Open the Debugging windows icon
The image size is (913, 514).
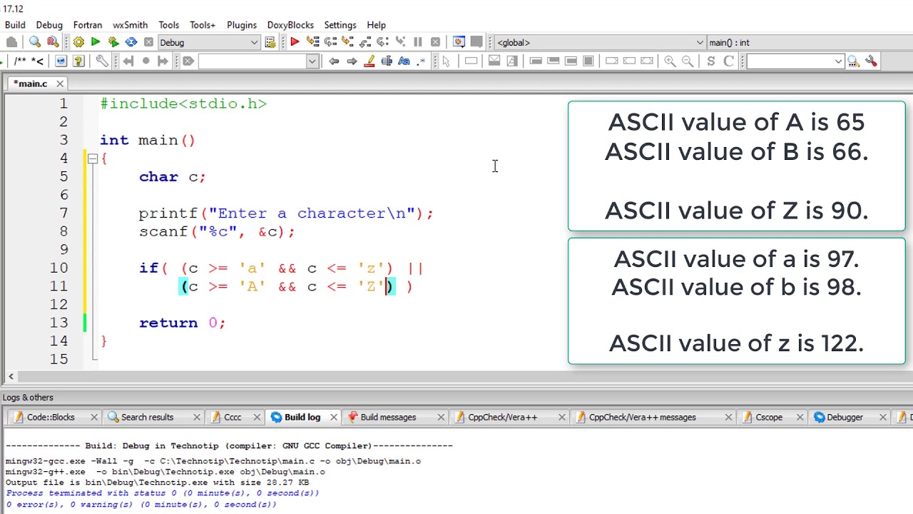coord(459,42)
